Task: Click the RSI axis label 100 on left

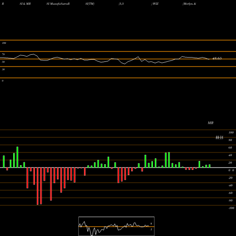Action: click(4, 43)
